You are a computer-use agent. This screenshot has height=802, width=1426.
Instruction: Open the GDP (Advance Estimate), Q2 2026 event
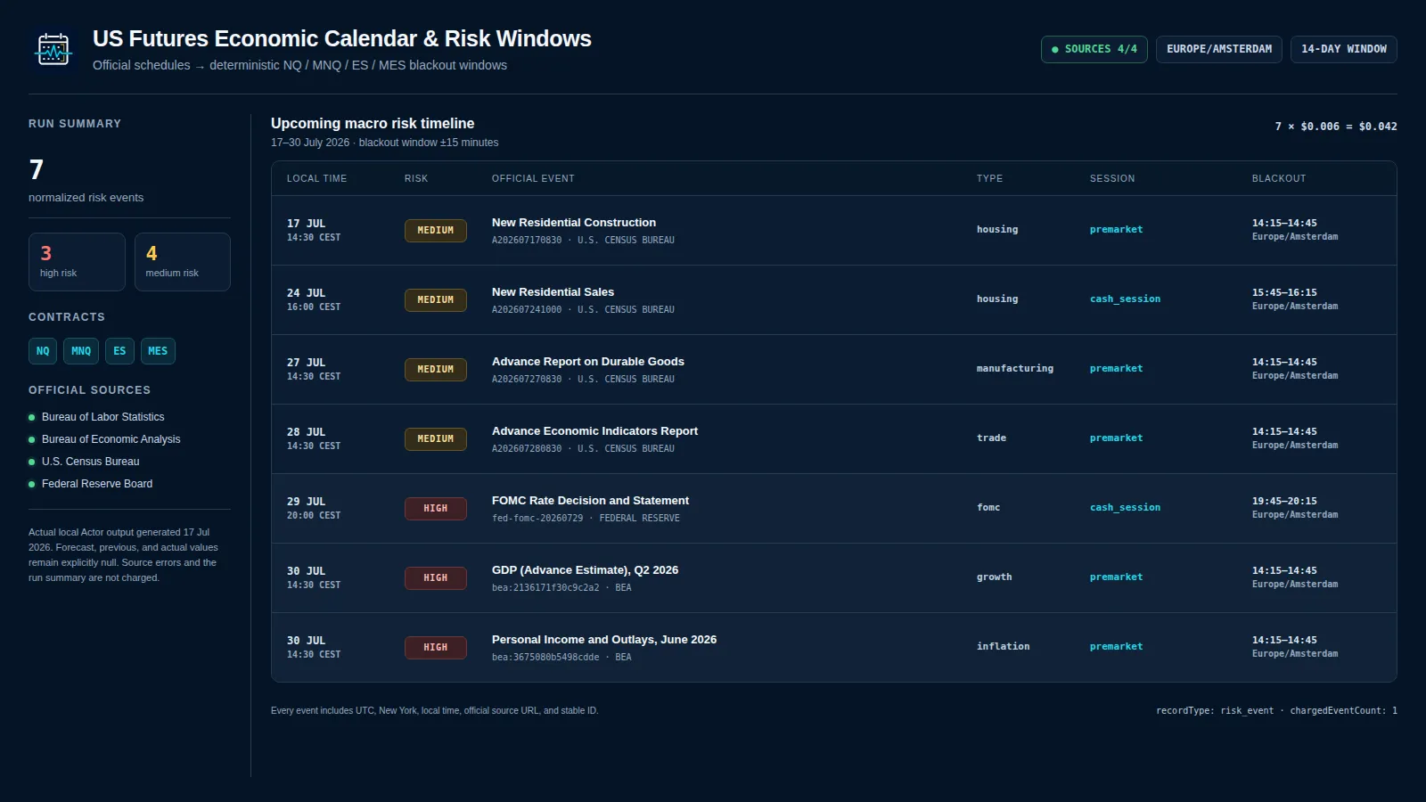pyautogui.click(x=585, y=570)
